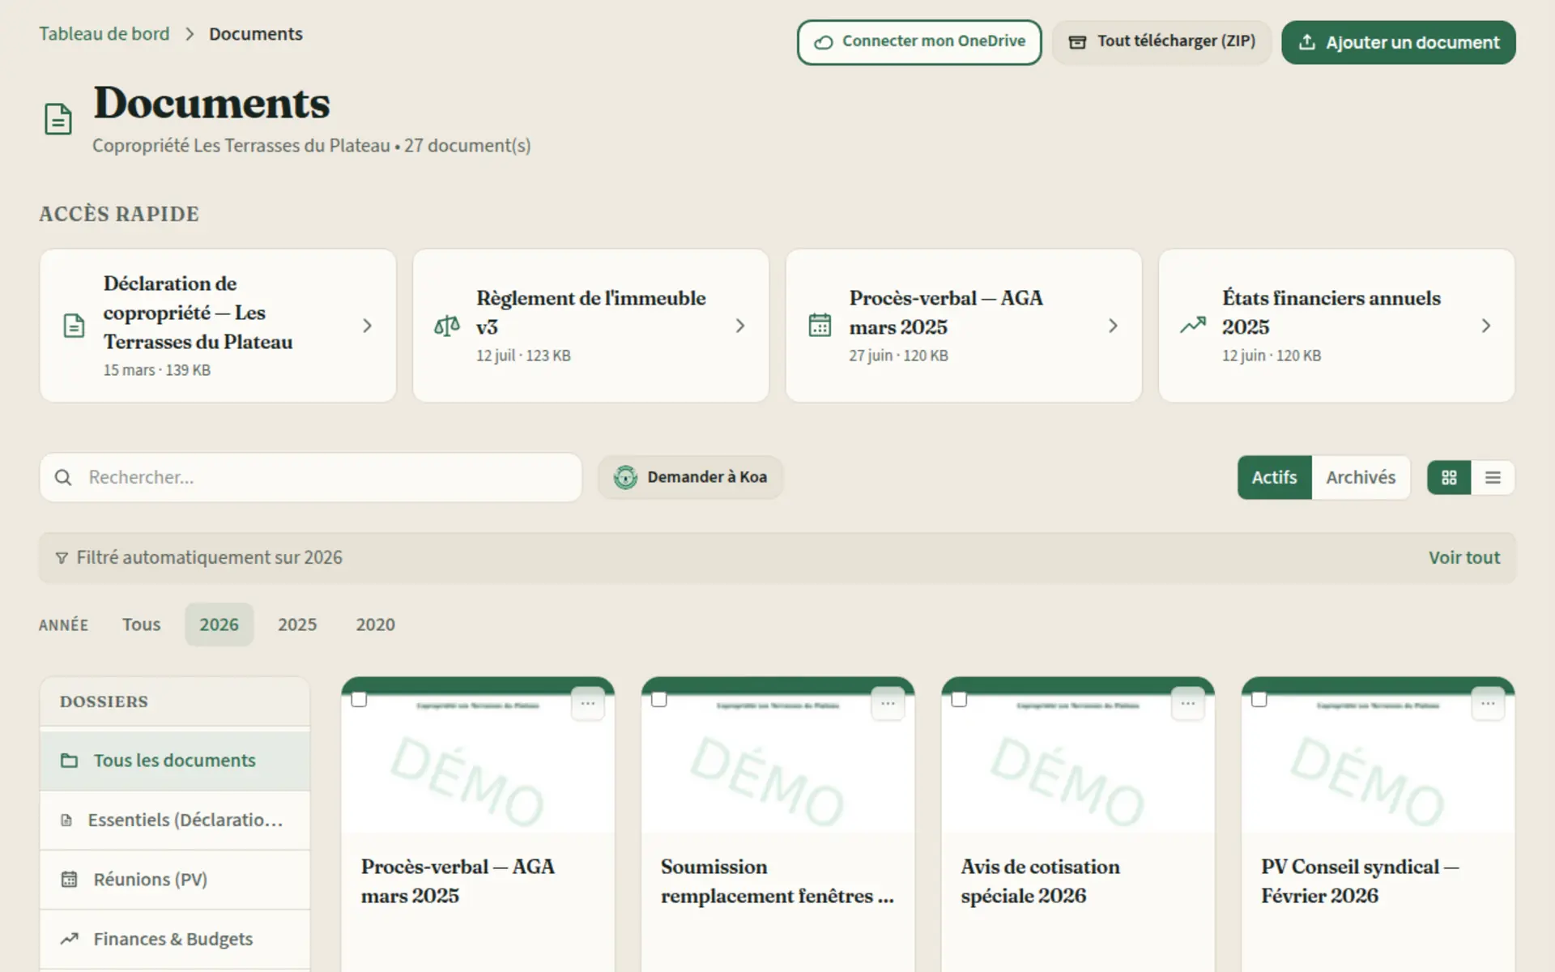Open more options on Soumission remplacement fenêtres tile

888,703
